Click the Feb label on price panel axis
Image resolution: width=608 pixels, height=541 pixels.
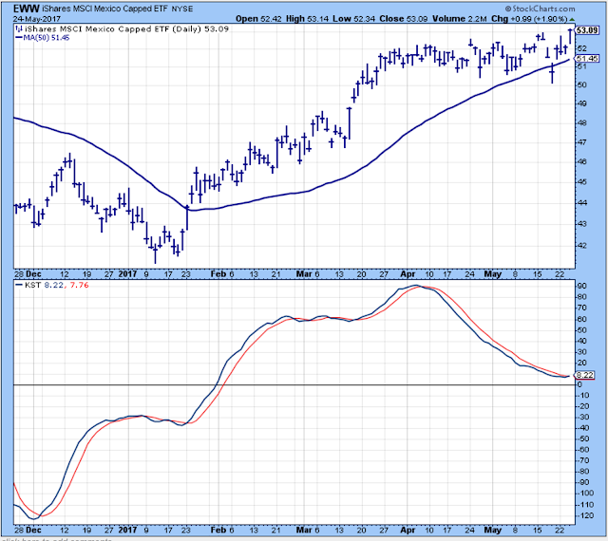coord(218,274)
